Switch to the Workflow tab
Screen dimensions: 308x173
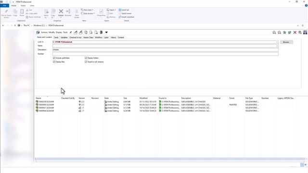[99, 37]
